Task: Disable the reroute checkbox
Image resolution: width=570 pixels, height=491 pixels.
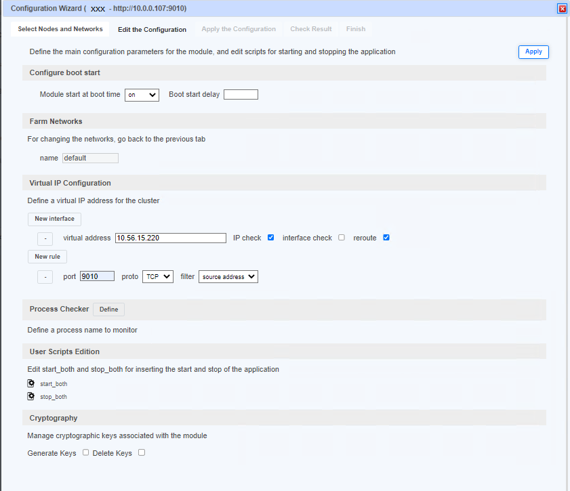Action: 386,237
